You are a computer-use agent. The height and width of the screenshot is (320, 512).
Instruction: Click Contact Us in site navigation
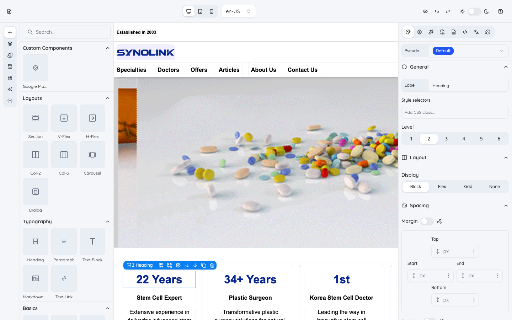click(303, 70)
